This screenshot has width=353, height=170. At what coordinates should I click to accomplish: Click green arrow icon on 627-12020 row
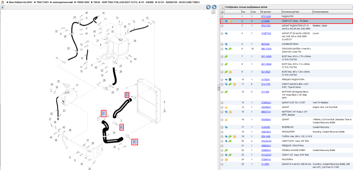coord(226,56)
